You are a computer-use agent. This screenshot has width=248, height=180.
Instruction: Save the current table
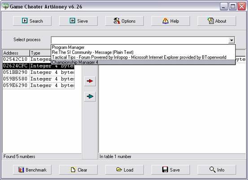pos(171,170)
